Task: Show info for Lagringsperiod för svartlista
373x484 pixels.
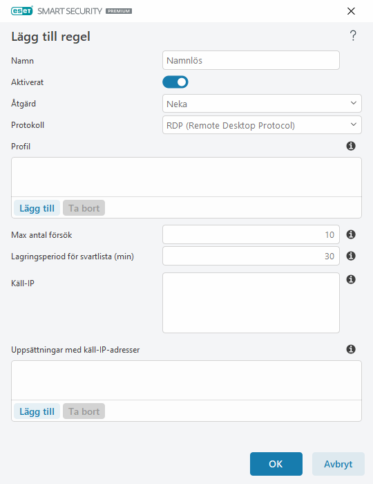Action: tap(351, 256)
